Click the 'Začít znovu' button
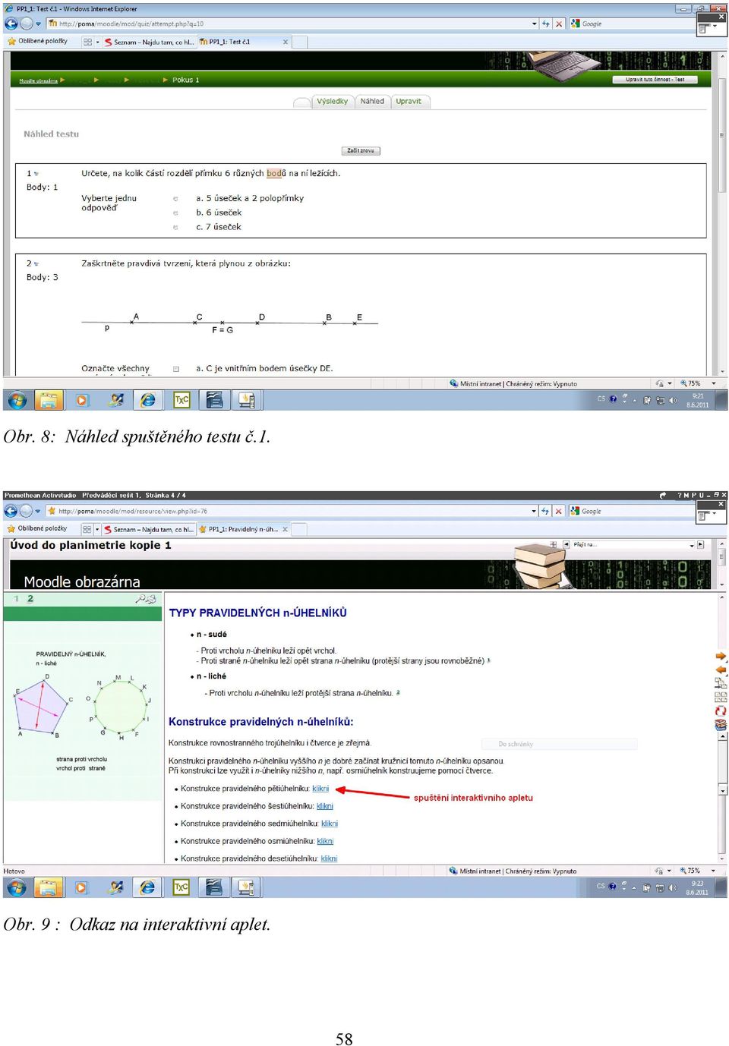 pos(361,150)
